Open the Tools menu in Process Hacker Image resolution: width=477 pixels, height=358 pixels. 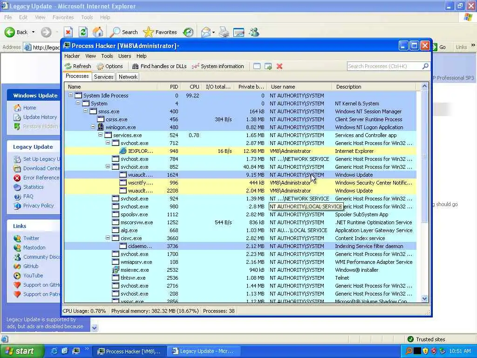(107, 56)
